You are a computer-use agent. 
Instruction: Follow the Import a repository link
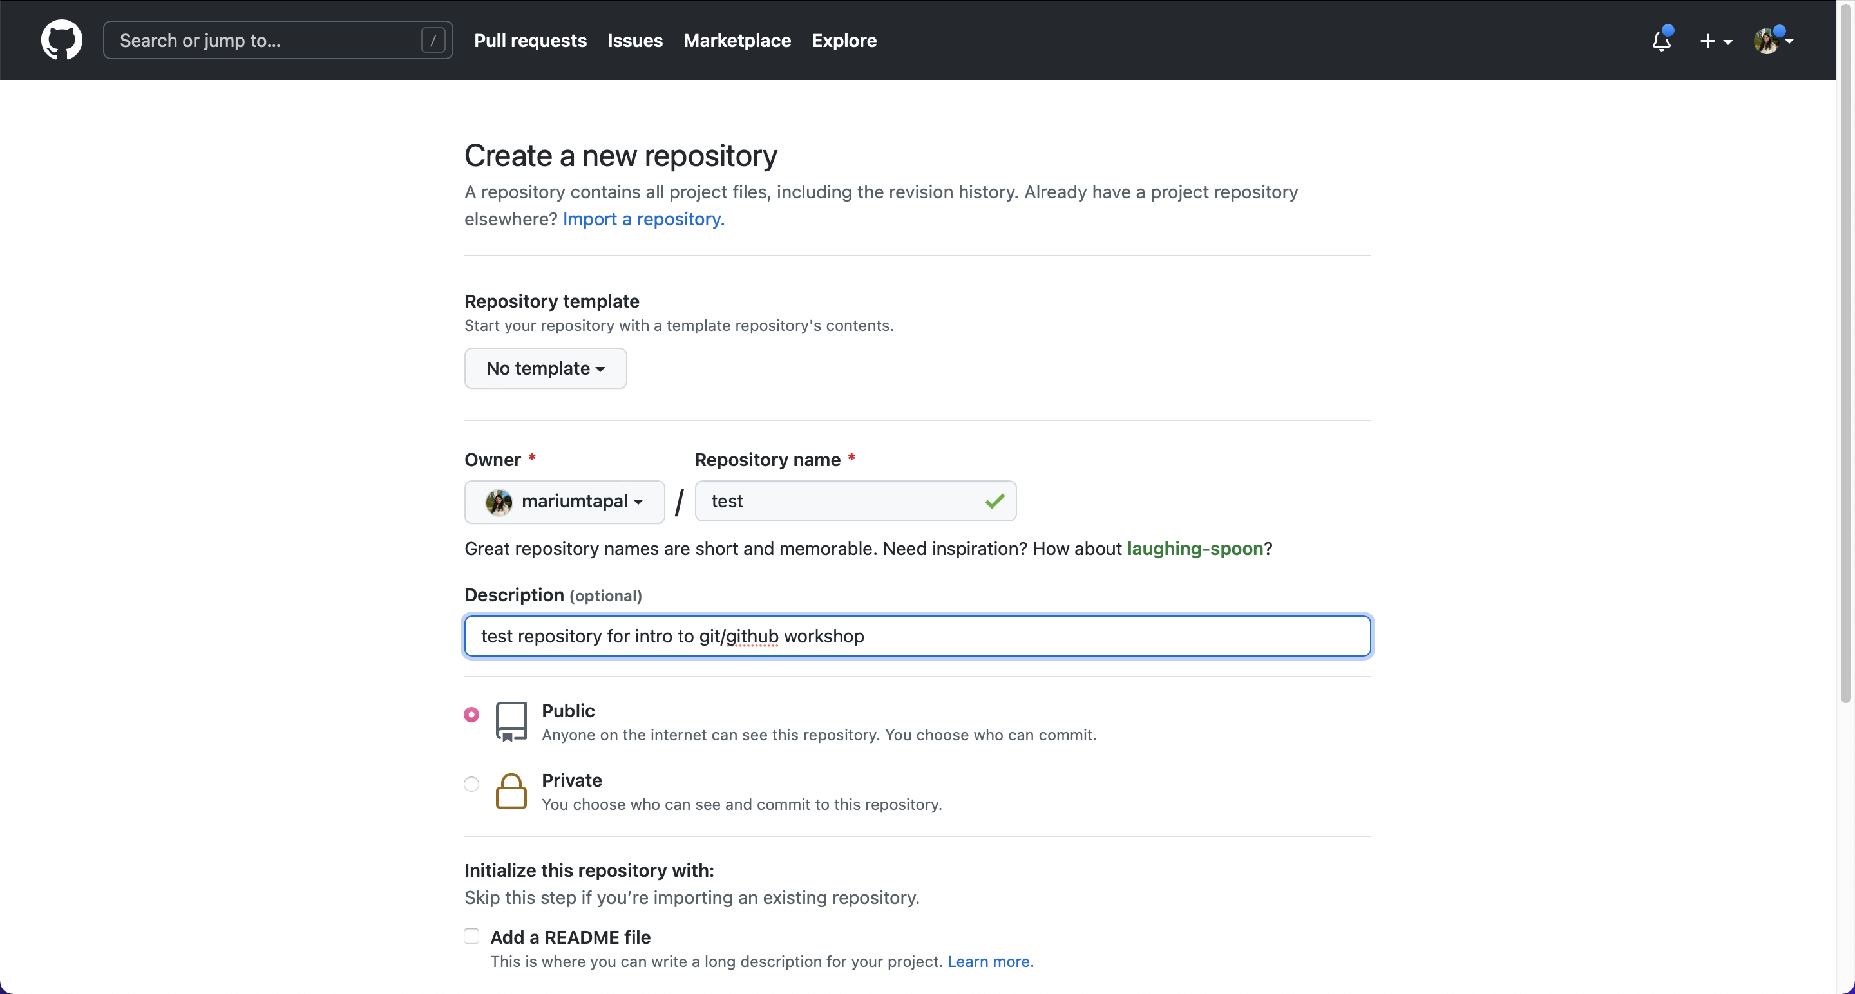pos(644,219)
